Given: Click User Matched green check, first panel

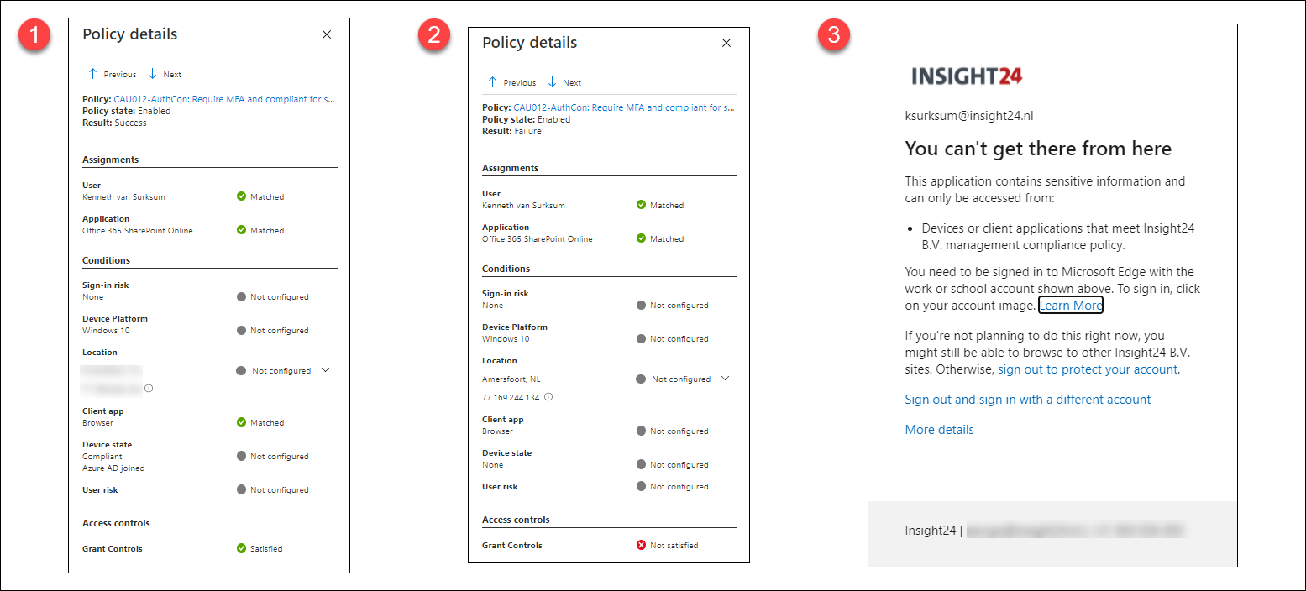Looking at the screenshot, I should pos(241,196).
